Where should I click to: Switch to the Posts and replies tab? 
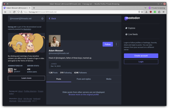[84, 79]
